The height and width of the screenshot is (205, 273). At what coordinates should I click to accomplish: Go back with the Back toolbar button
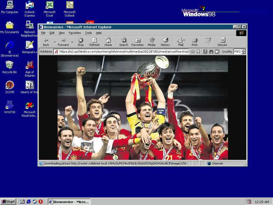(x=46, y=42)
